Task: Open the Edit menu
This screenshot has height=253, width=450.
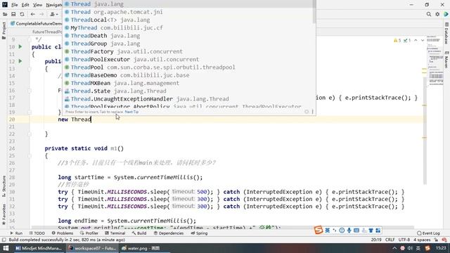Action: [25, 5]
